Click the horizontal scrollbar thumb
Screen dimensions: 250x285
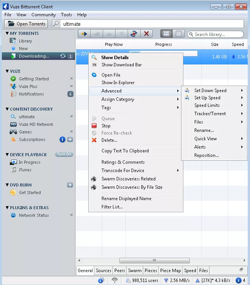pos(155,260)
